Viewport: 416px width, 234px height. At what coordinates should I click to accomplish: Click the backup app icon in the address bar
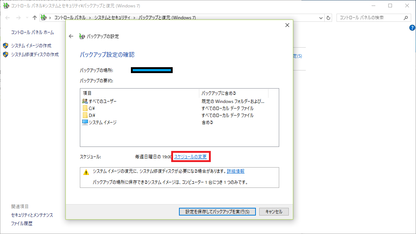43,17
